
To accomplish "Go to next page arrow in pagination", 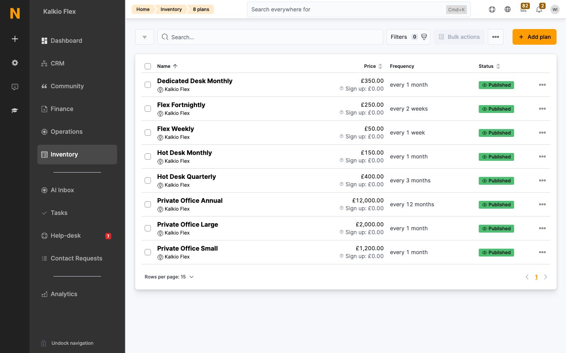I will pos(546,277).
